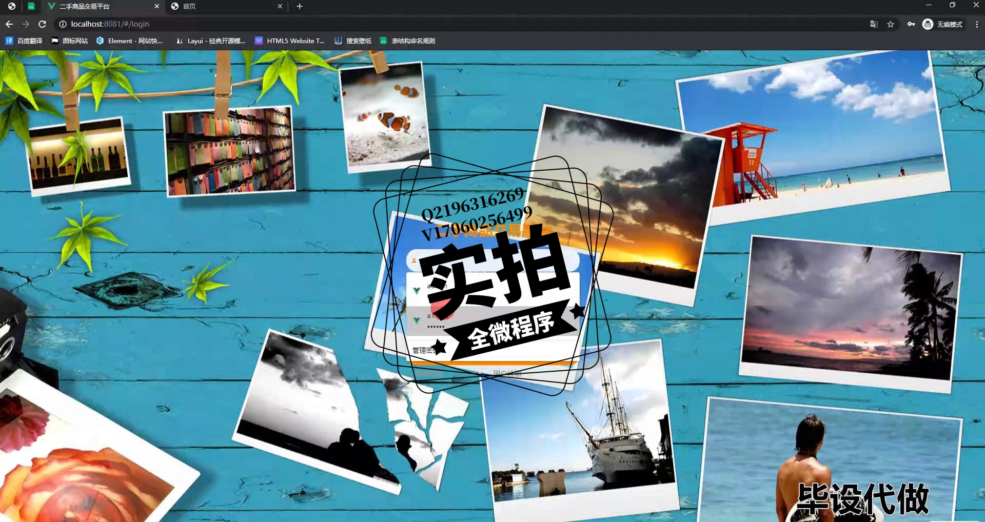
Task: Open the Element bookmark
Action: [129, 41]
